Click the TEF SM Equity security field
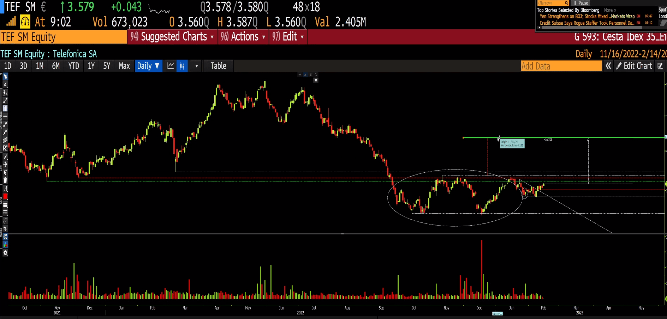Screen dimensions: 667x319 coord(64,37)
